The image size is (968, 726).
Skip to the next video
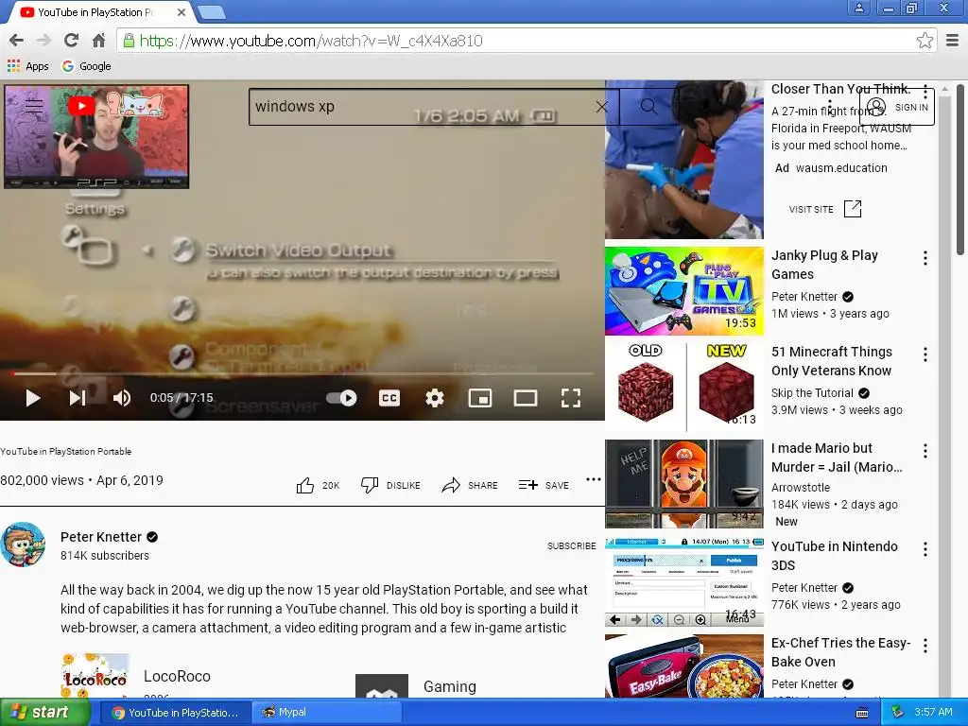(78, 398)
